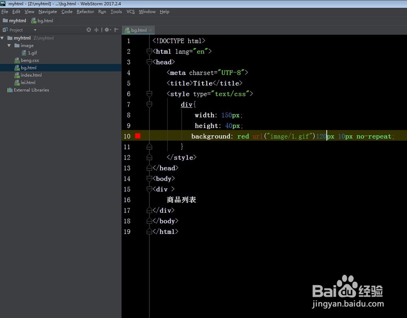Click the scroll from source target icon

point(89,30)
